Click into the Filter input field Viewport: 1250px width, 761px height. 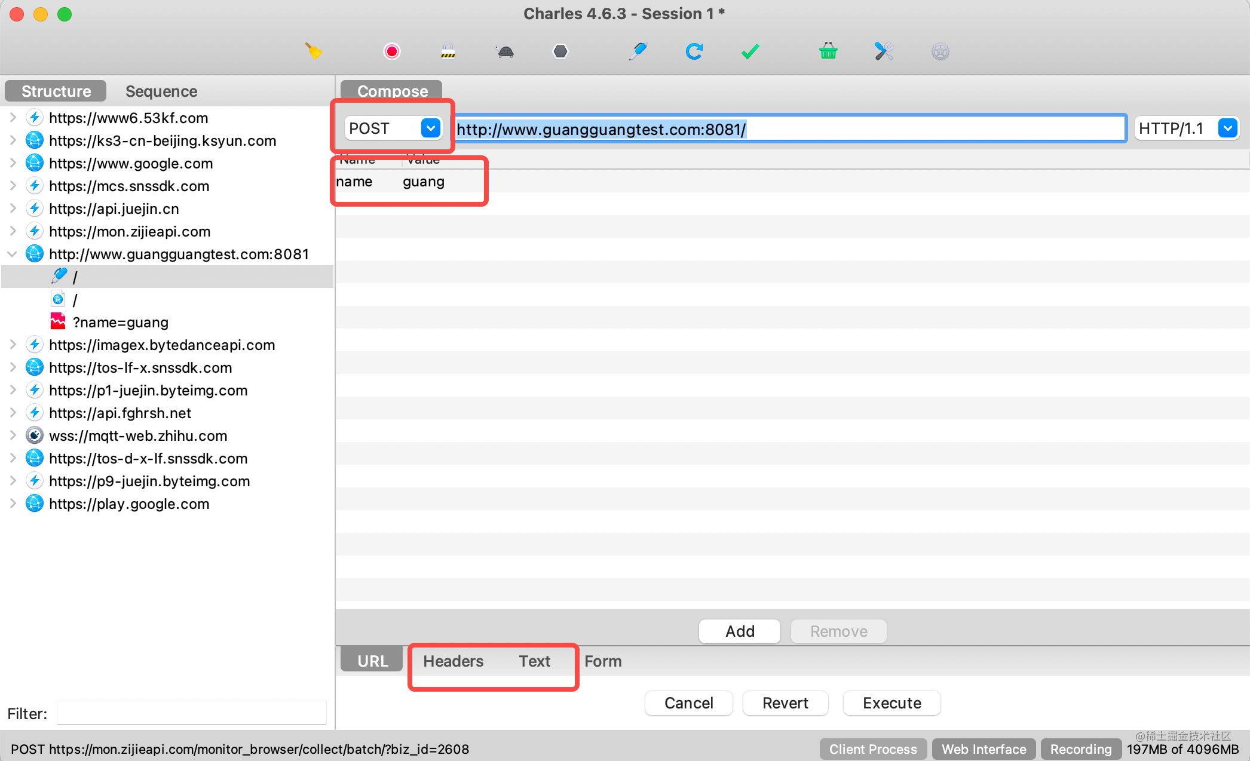pos(191,713)
